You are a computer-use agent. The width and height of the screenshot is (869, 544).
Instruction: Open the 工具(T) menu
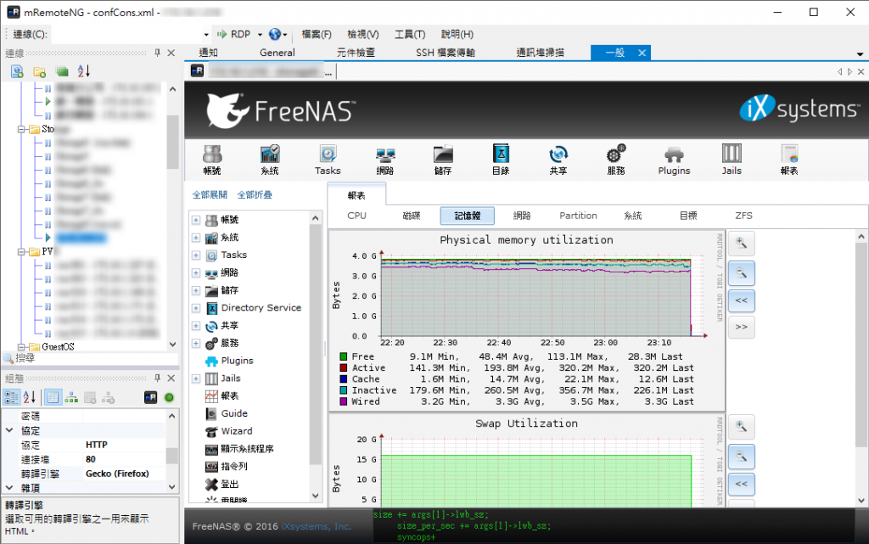410,34
